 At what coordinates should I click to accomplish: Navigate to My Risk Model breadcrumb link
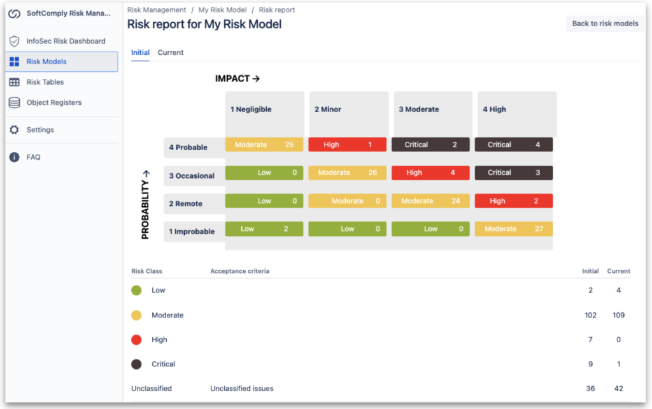(x=222, y=10)
